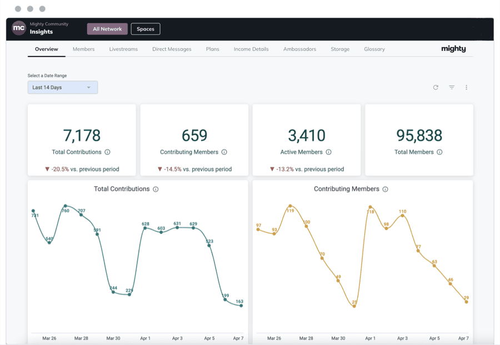Select the Ambassadors tab
The image size is (500, 345).
tap(299, 49)
